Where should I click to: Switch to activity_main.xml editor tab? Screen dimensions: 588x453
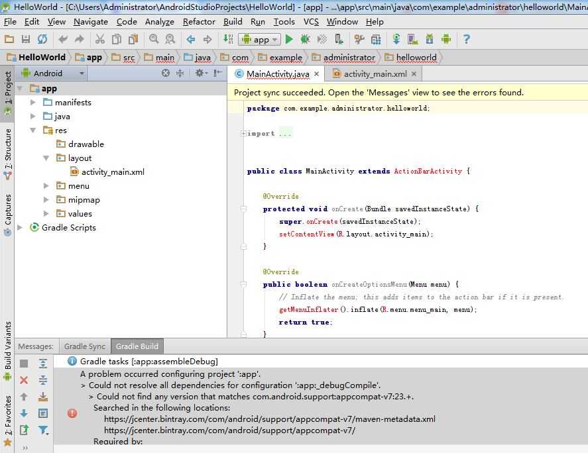(x=375, y=74)
